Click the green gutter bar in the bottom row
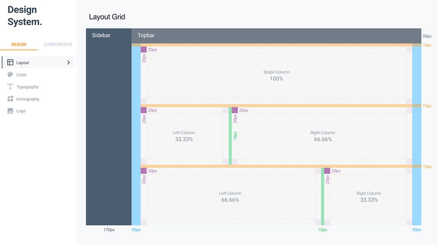Image resolution: width=437 pixels, height=245 pixels. pos(322,197)
